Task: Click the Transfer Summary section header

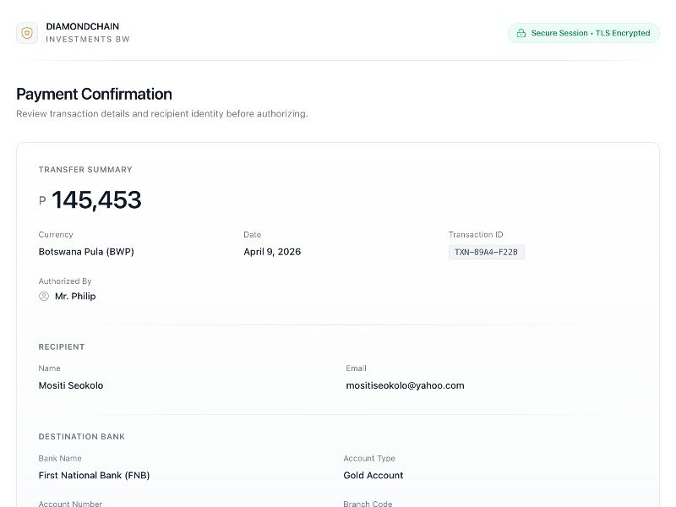Action: [x=85, y=169]
